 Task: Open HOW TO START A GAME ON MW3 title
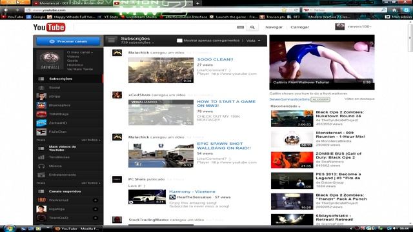(x=227, y=103)
